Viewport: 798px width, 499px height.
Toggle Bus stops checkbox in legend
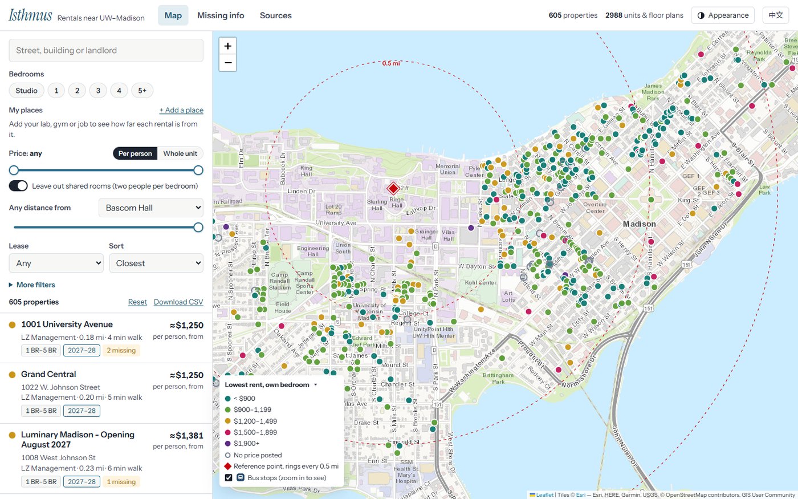[x=229, y=478]
